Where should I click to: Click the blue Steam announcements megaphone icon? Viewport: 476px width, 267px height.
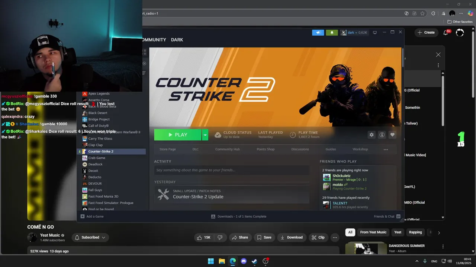[x=318, y=33]
